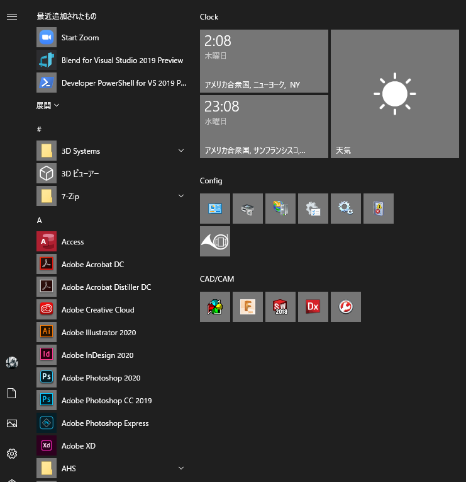The image size is (466, 482).
Task: Click the Config group title
Action: pos(211,181)
